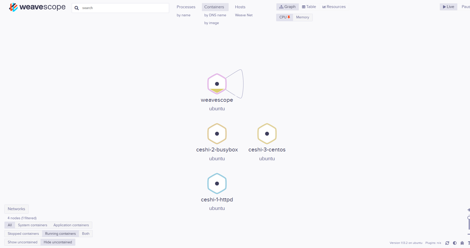Click the '4 nodes (1 filtered)' status text
Screen dimensions: 470x248
(22, 218)
